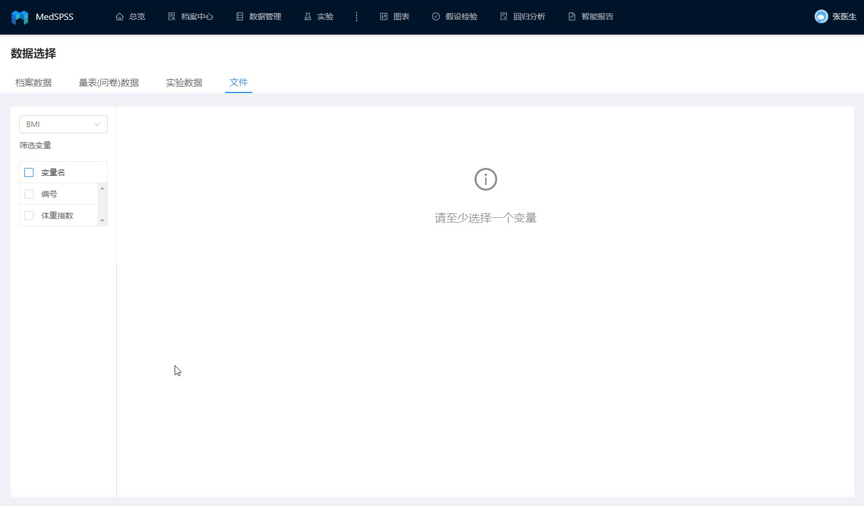Click the user avatar icon for 张医生
864x506 pixels.
point(821,16)
